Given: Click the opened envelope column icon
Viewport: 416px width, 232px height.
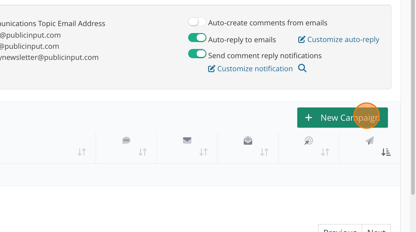Looking at the screenshot, I should (248, 140).
